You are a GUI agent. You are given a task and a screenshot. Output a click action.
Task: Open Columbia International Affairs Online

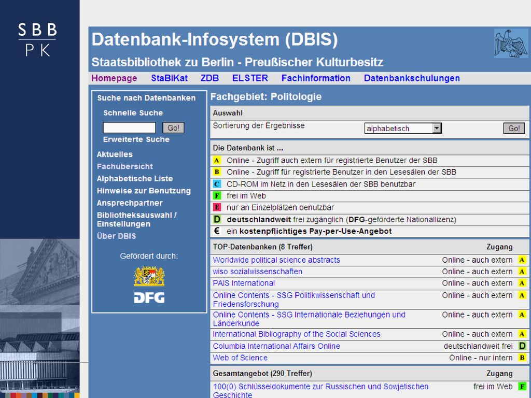pos(276,346)
